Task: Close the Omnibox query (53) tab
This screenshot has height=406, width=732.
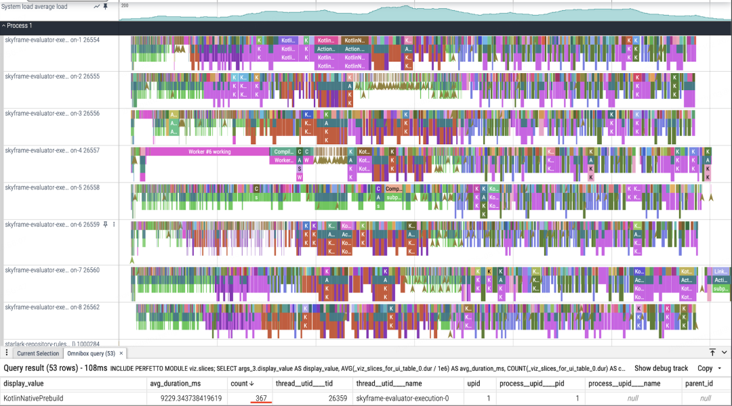Action: click(x=121, y=353)
